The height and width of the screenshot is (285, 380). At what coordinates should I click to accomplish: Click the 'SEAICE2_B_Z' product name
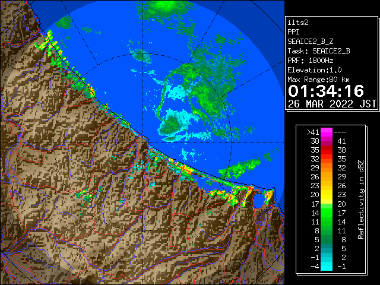click(310, 42)
